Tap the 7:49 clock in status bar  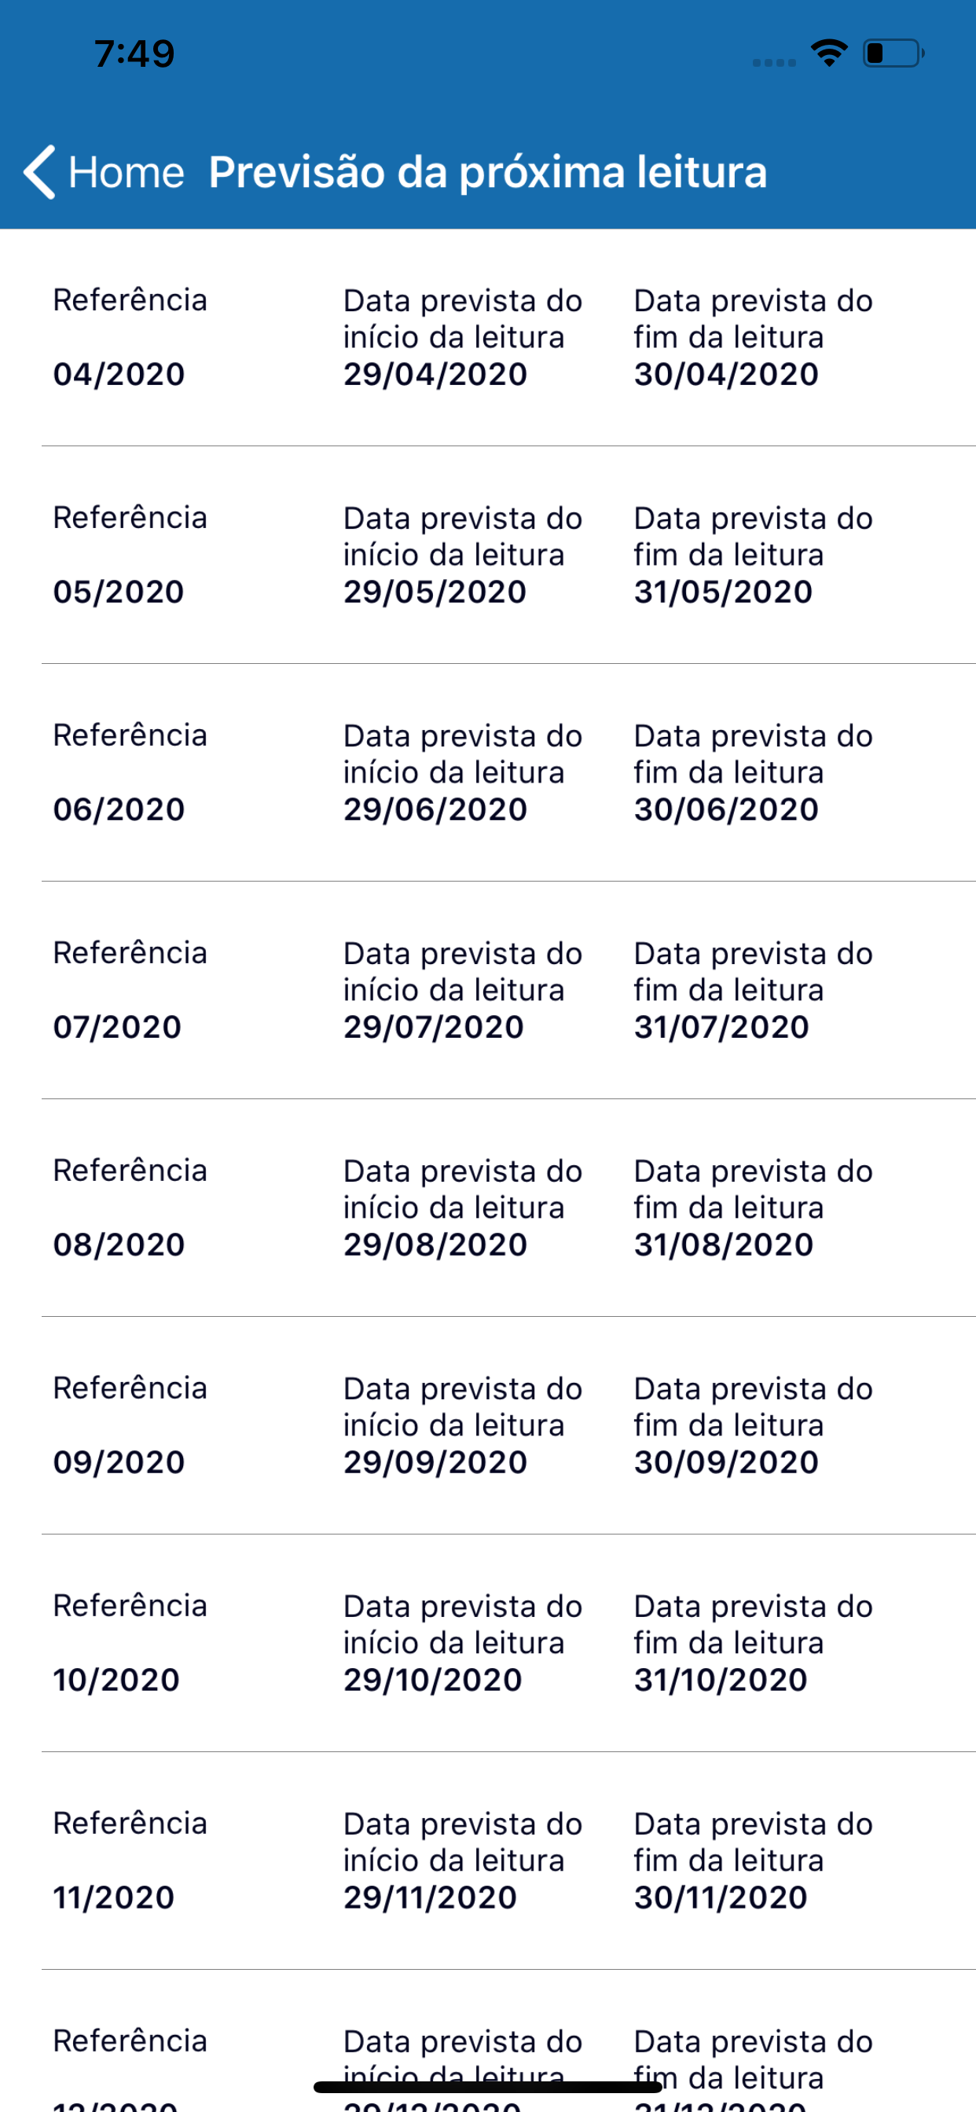pyautogui.click(x=134, y=53)
